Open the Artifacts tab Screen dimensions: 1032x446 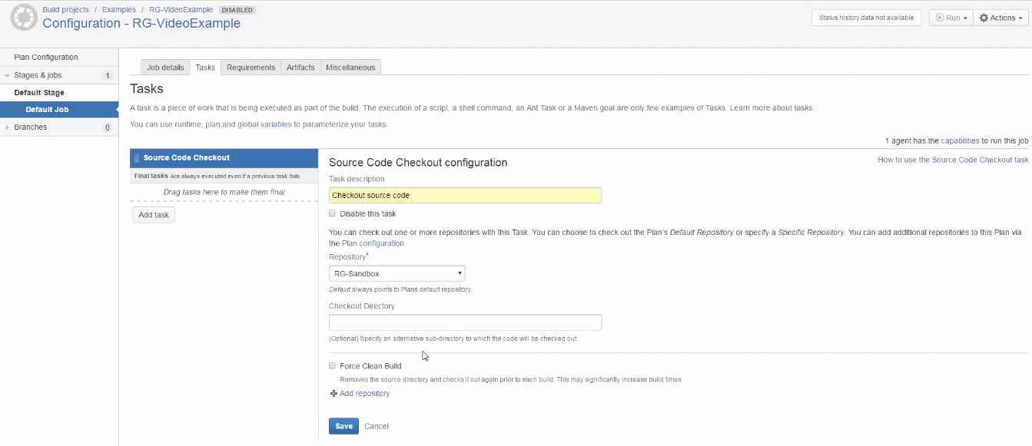[300, 68]
